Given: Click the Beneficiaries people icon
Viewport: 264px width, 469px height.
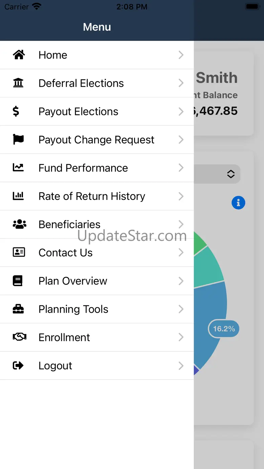Looking at the screenshot, I should coord(19,224).
